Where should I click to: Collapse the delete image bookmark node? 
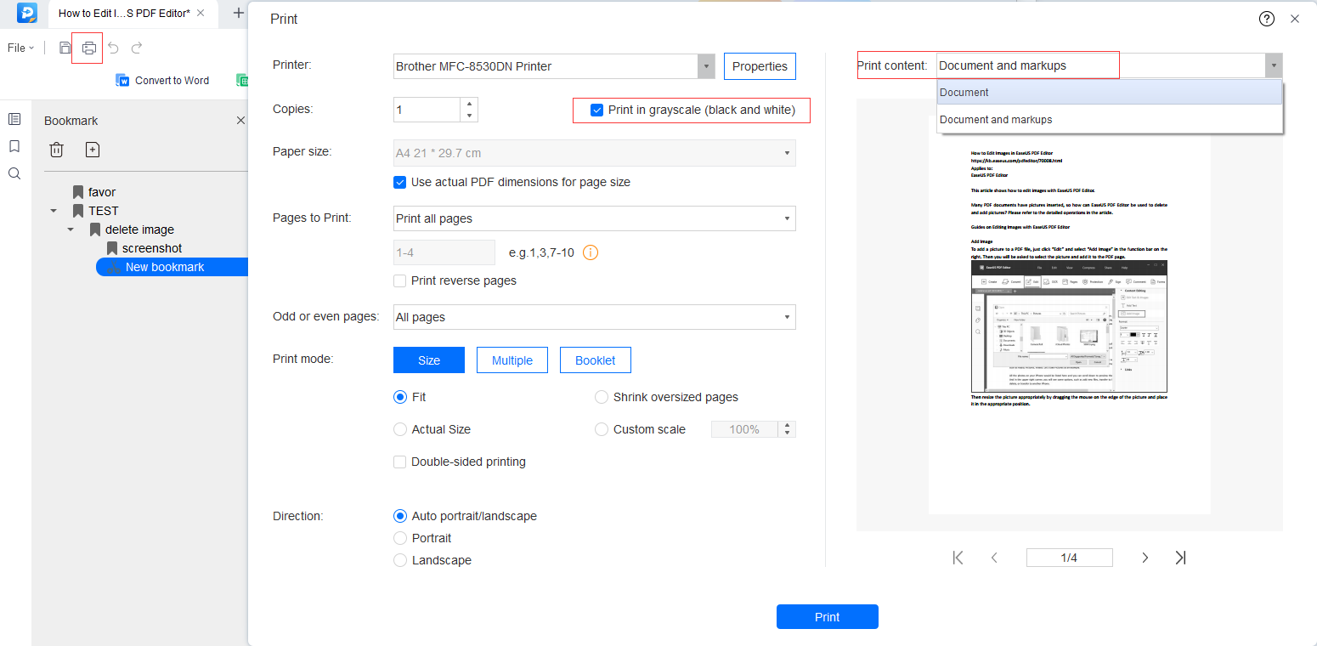[x=71, y=229]
